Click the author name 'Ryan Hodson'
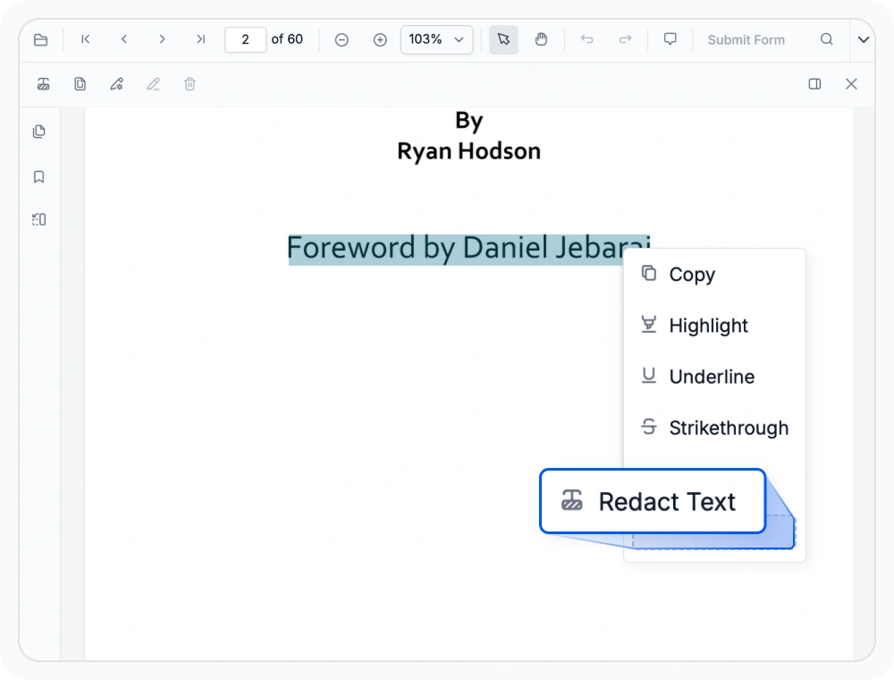The image size is (894, 680). tap(468, 151)
